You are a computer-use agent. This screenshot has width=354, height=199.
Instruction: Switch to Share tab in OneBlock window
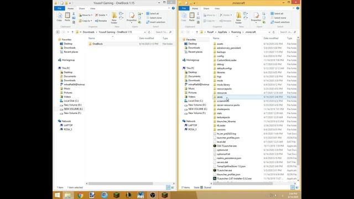[x=82, y=8]
